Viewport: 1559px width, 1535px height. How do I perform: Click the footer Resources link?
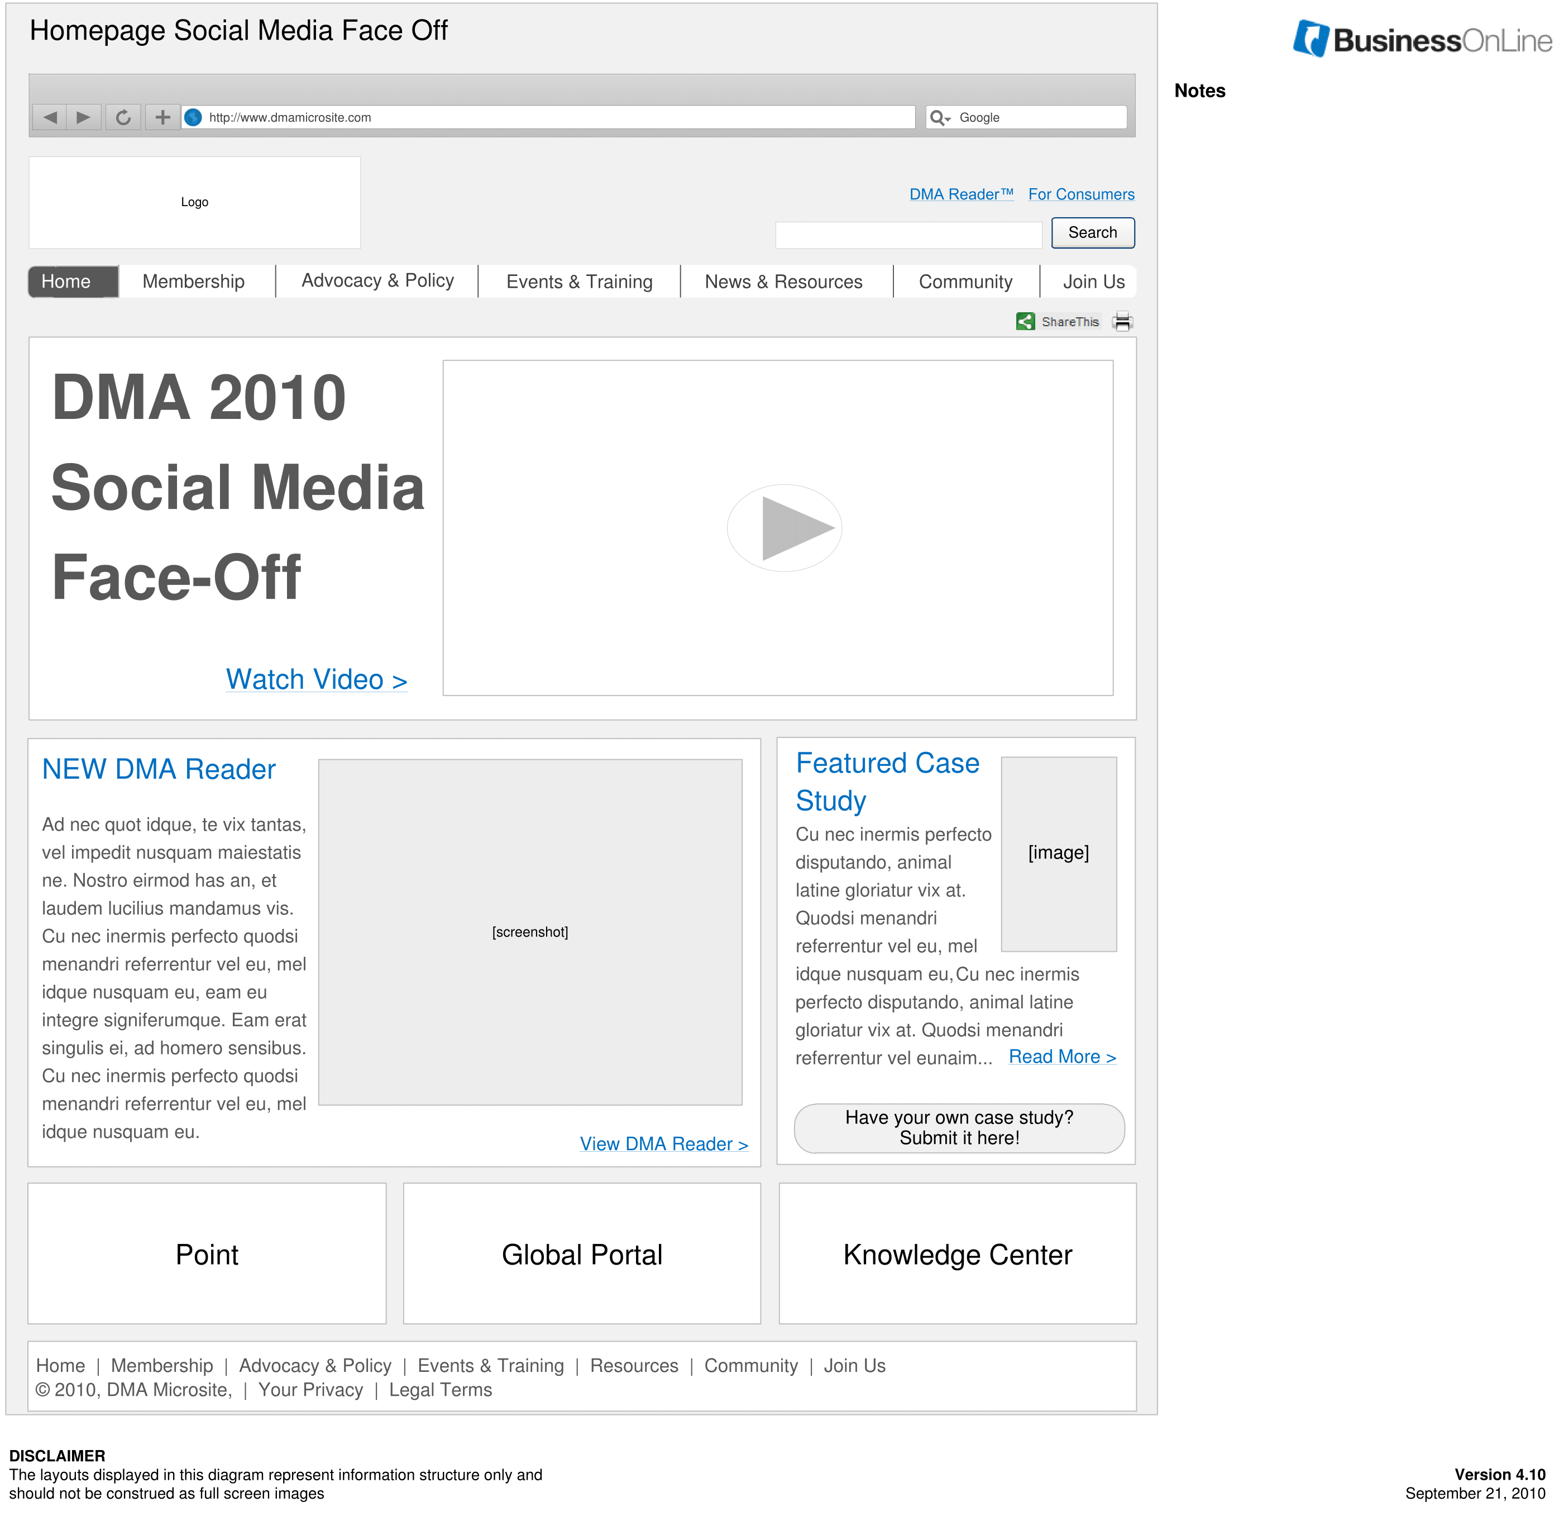click(634, 1366)
